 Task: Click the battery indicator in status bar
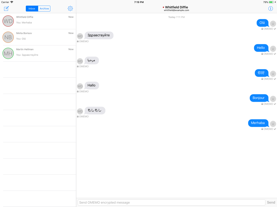tap(271, 2)
